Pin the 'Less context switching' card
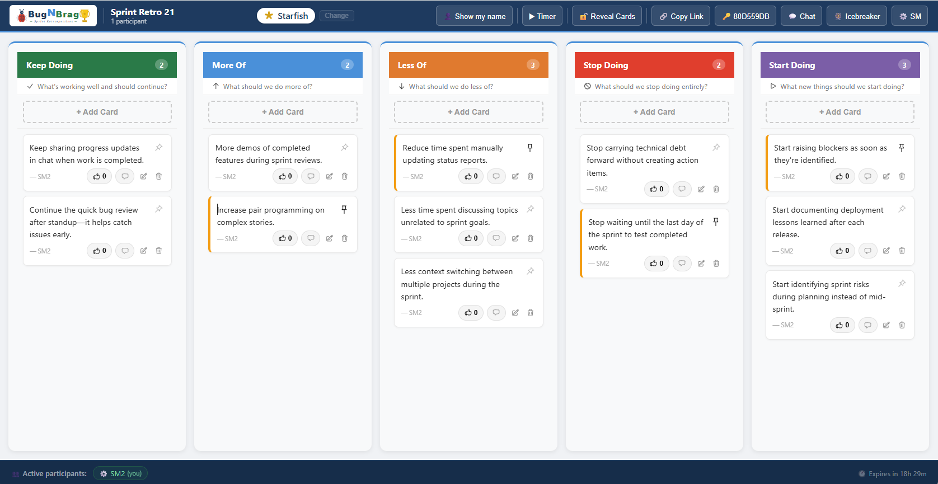Image resolution: width=938 pixels, height=484 pixels. [x=530, y=271]
